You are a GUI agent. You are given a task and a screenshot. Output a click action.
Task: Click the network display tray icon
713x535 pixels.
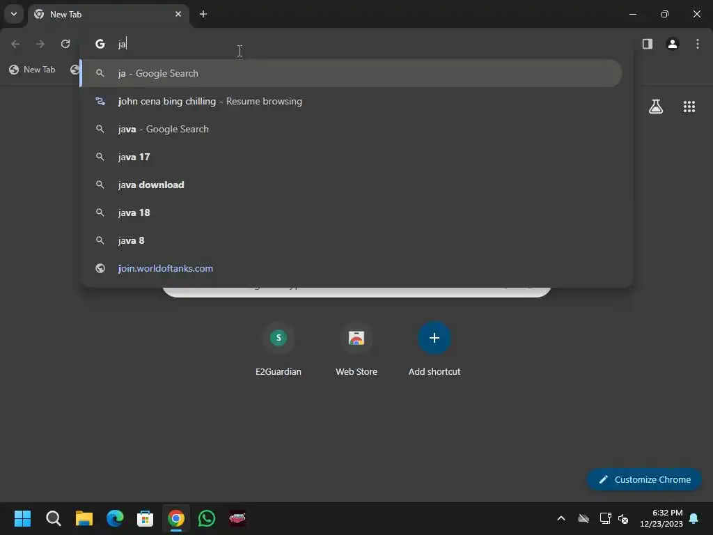click(x=605, y=518)
